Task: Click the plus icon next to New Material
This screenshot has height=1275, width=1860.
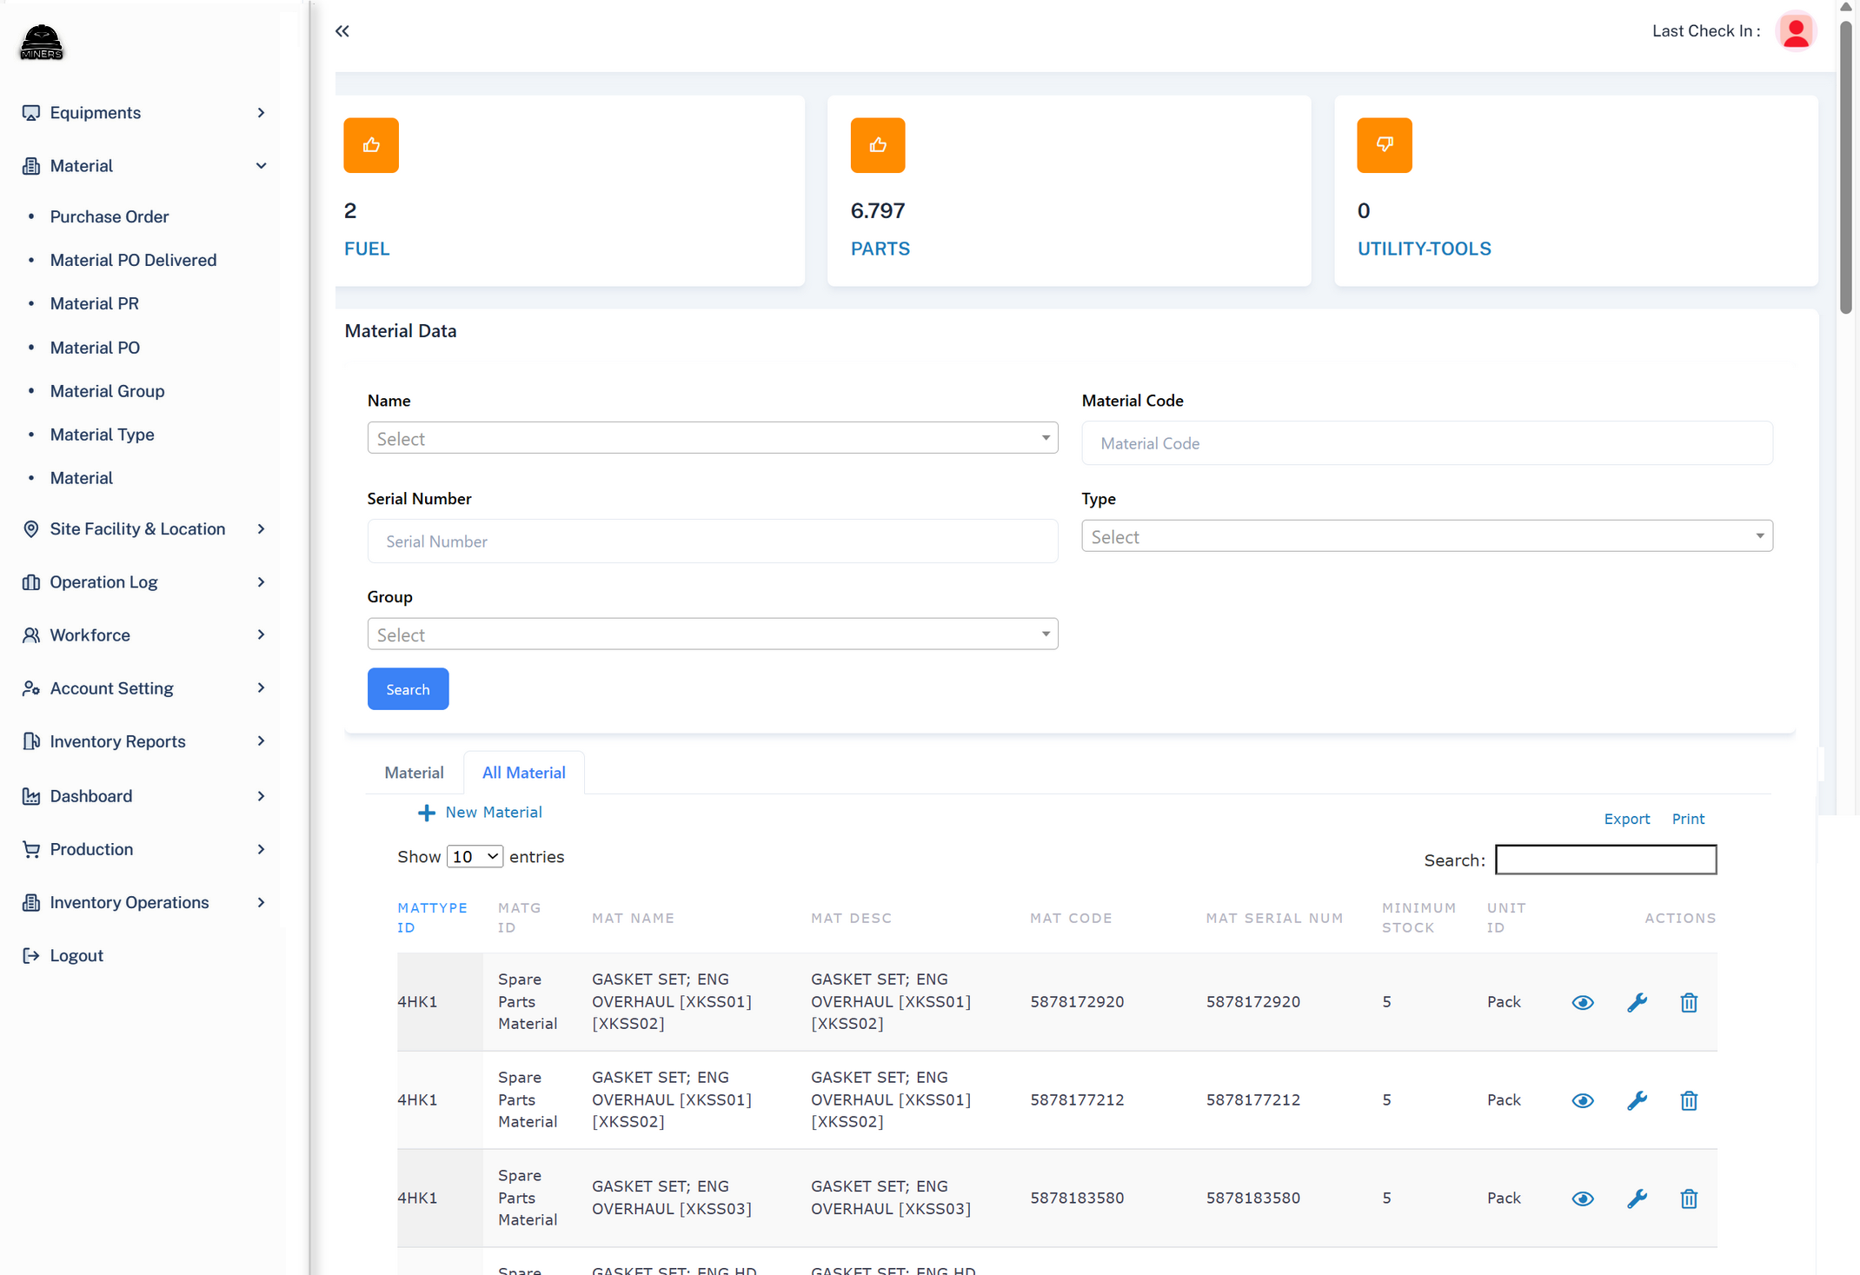Action: tap(426, 813)
